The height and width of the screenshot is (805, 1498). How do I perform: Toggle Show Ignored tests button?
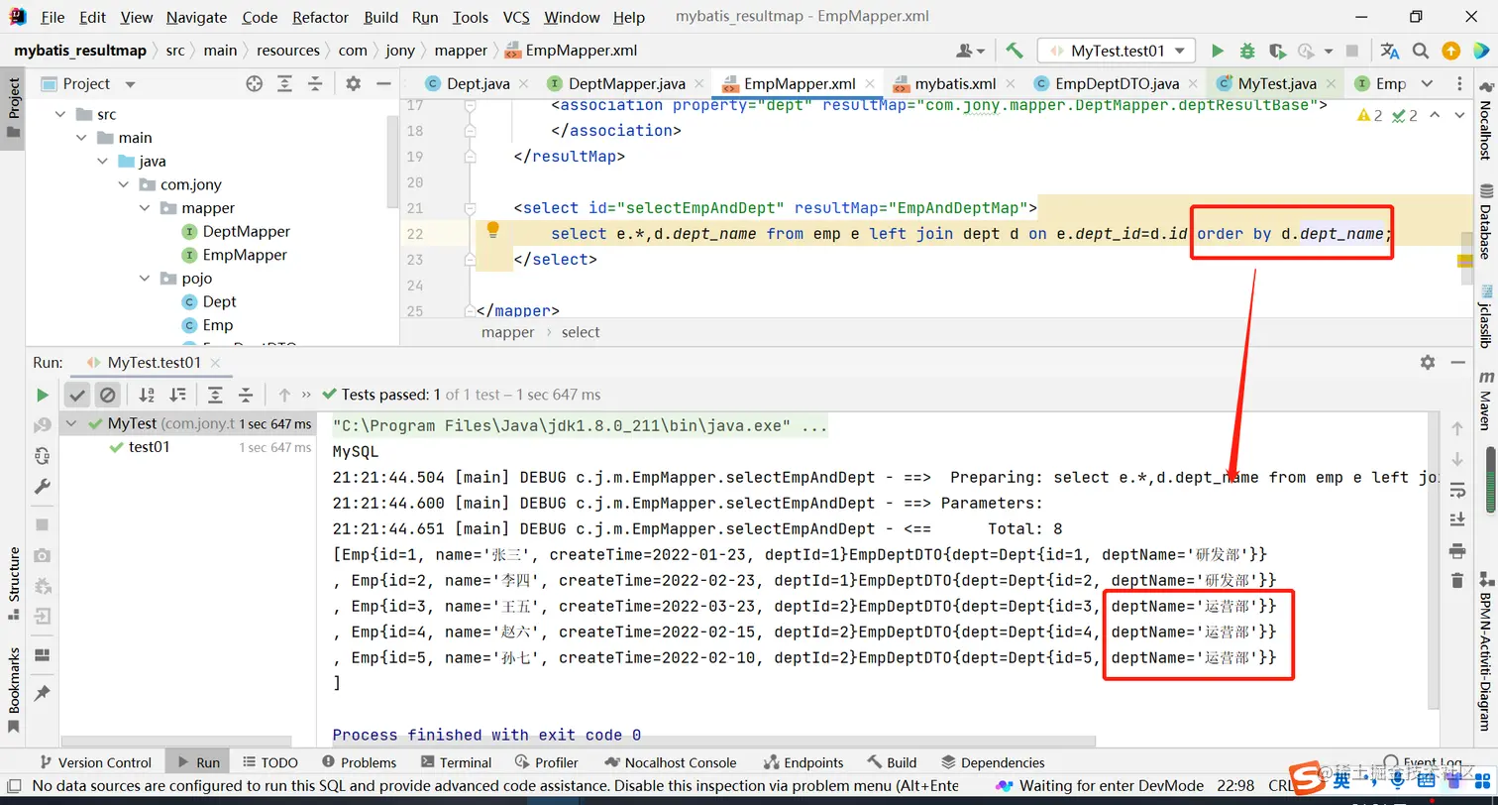tap(108, 395)
